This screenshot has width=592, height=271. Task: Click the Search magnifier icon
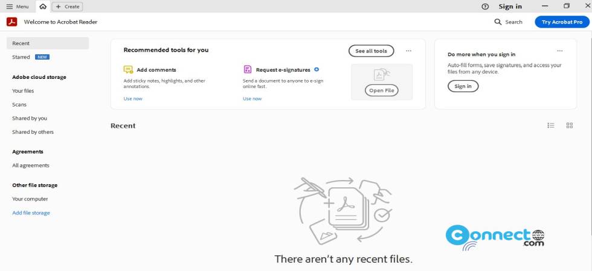coord(498,22)
